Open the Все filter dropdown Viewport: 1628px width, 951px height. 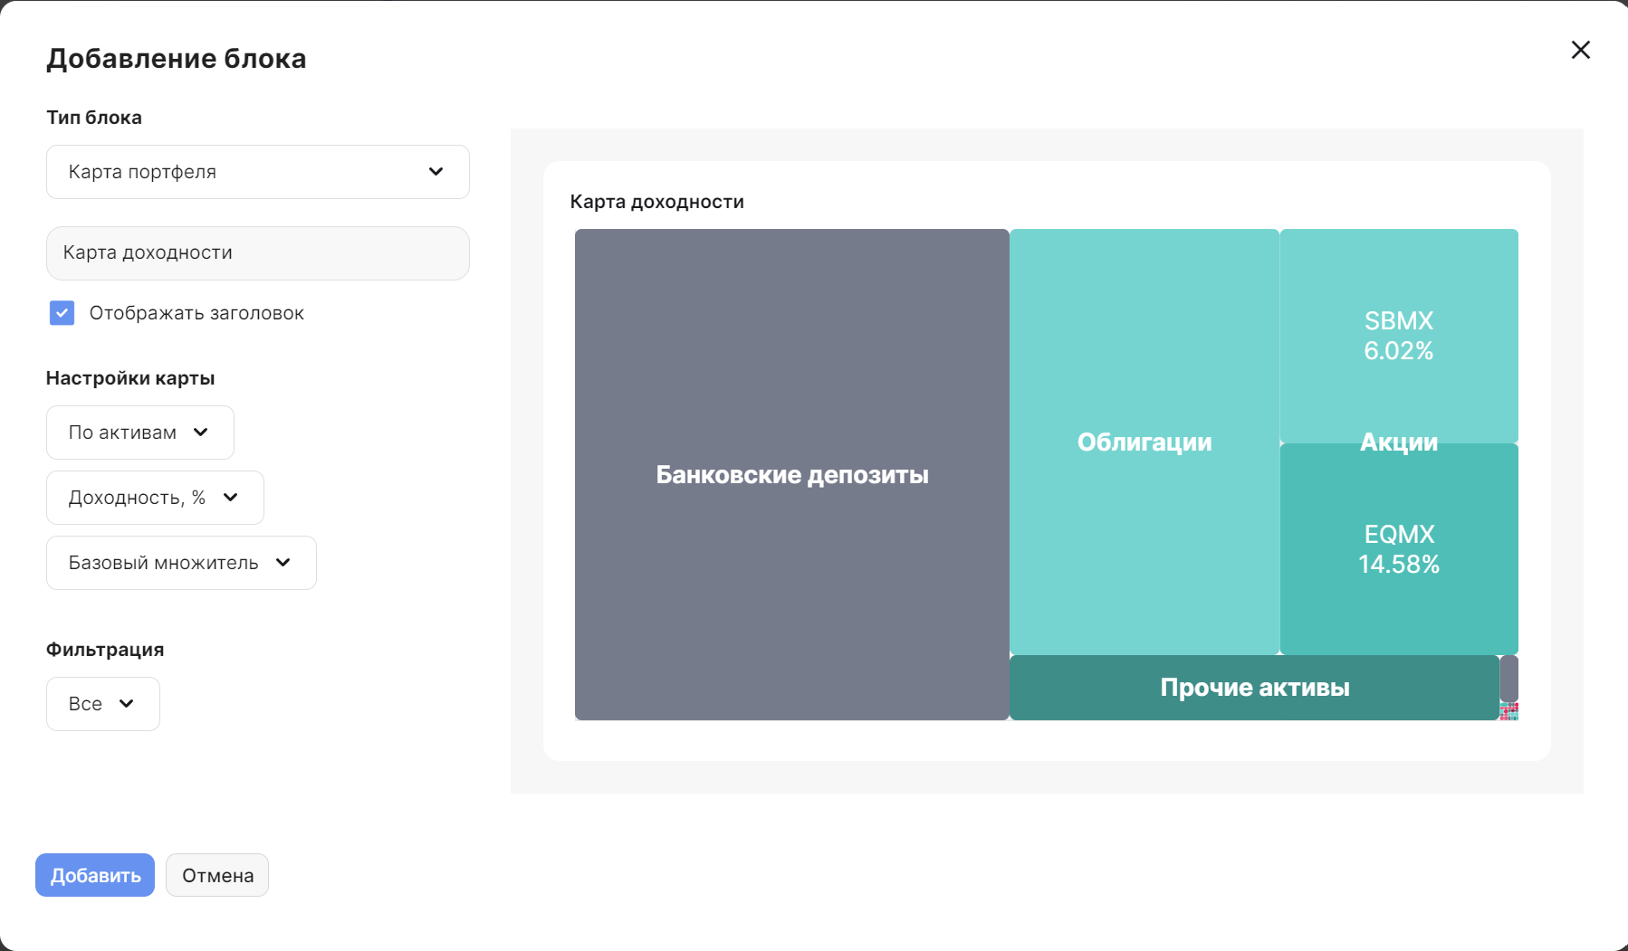(x=103, y=704)
